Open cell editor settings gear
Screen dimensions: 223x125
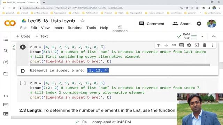pos(189,45)
